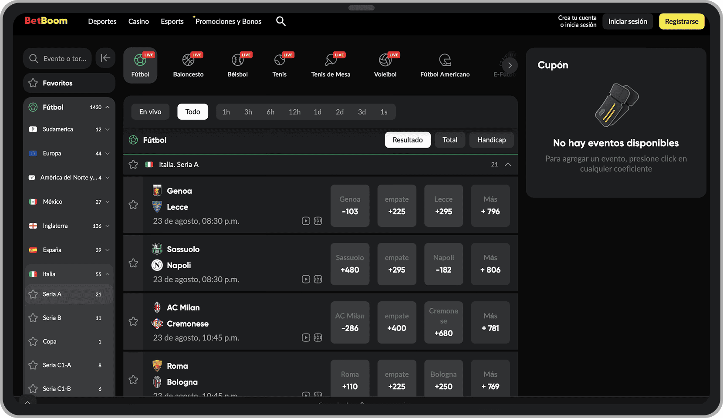Select the Todo filter tab

193,112
